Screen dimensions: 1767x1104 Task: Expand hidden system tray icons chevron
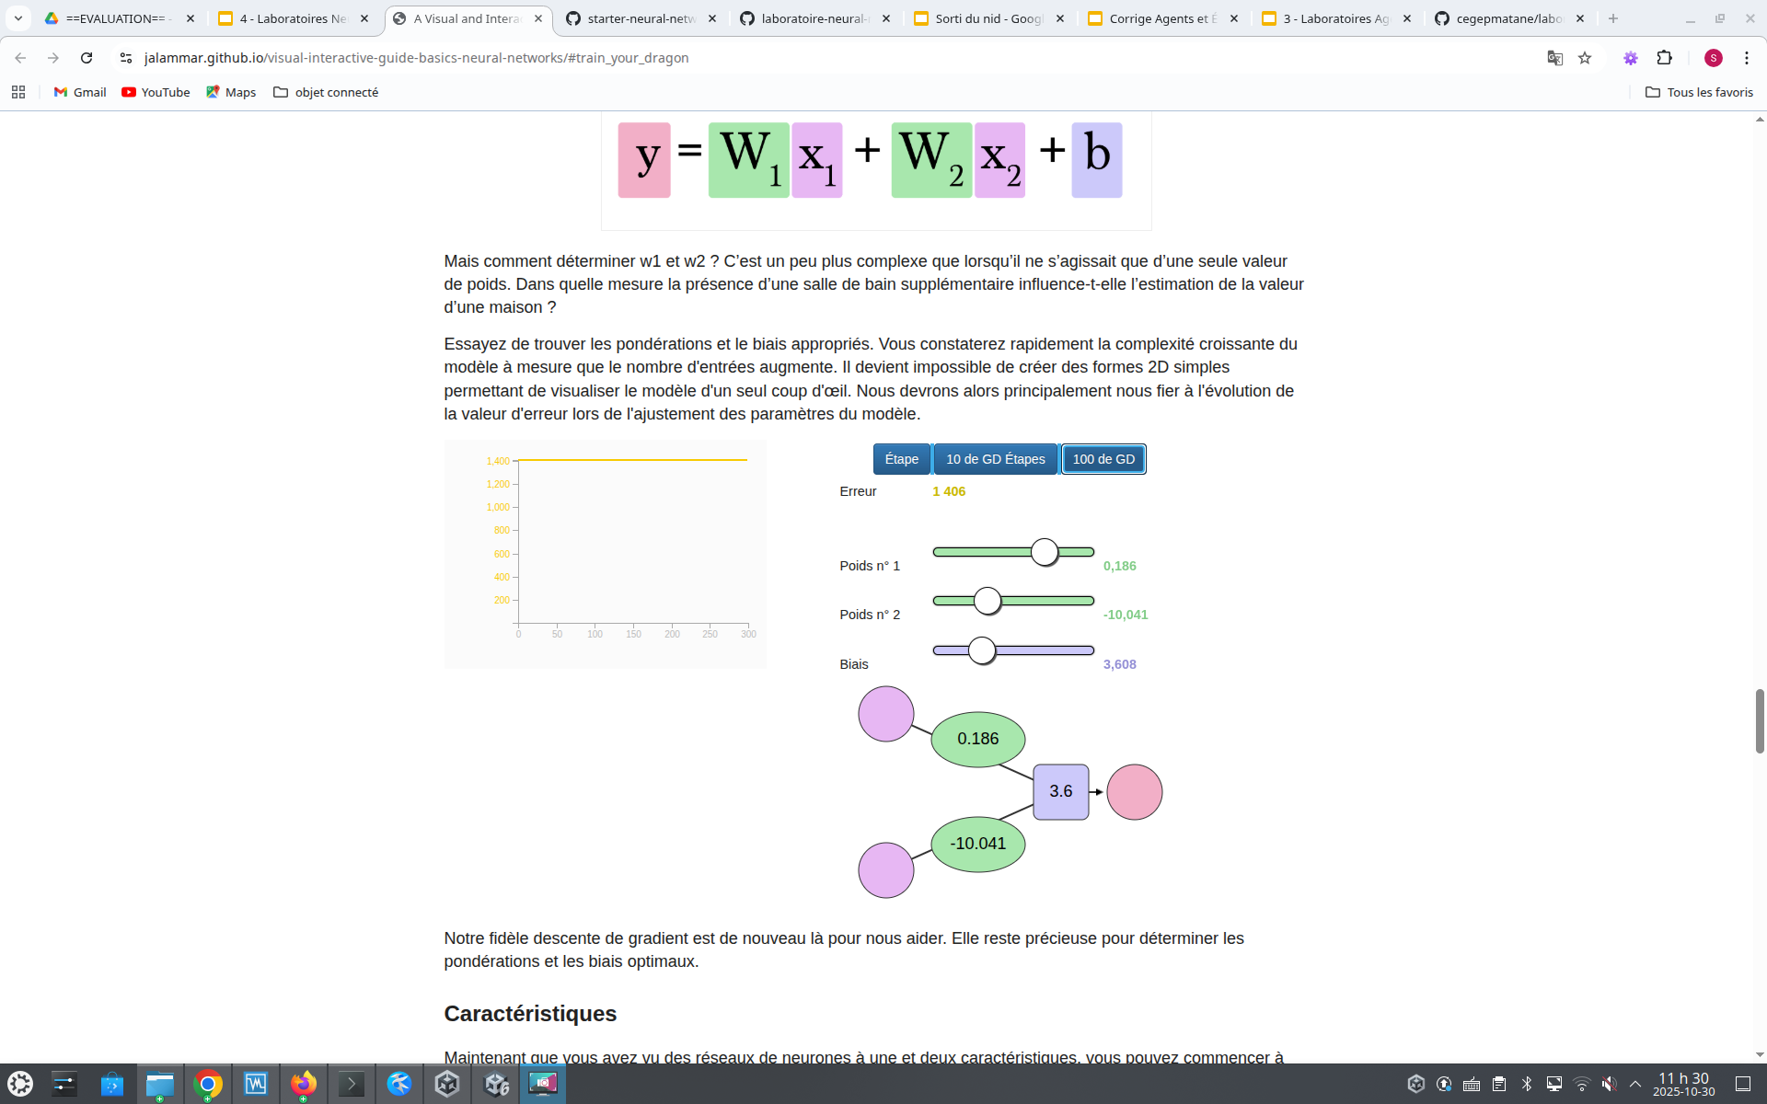click(x=1635, y=1084)
